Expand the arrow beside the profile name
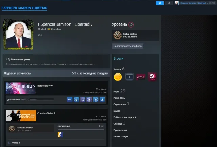217x147 pixels. (x=92, y=25)
